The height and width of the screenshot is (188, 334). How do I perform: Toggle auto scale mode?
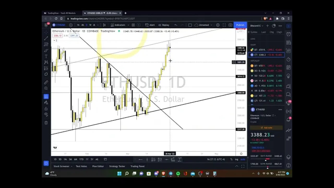[243, 159]
